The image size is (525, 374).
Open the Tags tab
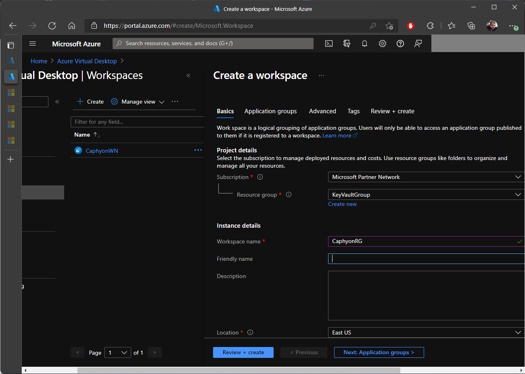pos(353,111)
